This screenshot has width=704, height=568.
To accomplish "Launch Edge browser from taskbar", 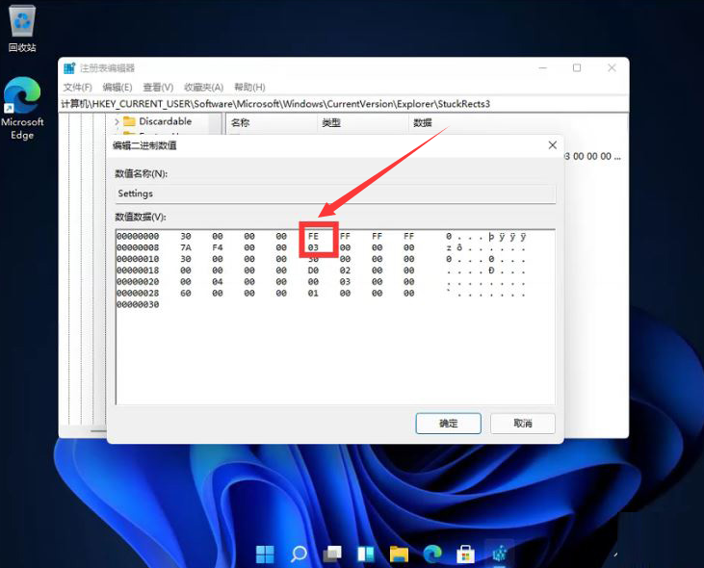I will 432,555.
